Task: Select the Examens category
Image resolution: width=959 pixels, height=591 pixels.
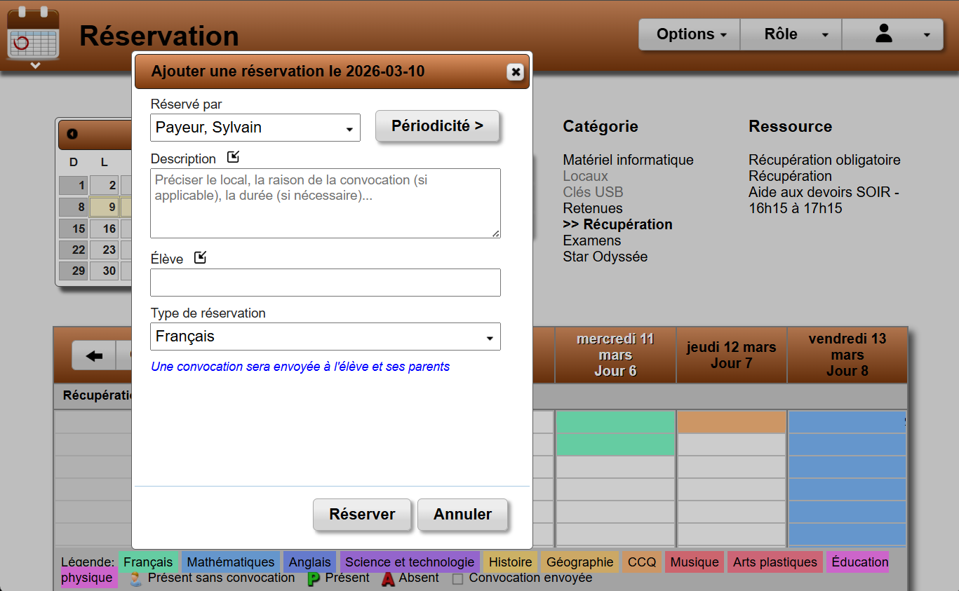Action: click(591, 240)
